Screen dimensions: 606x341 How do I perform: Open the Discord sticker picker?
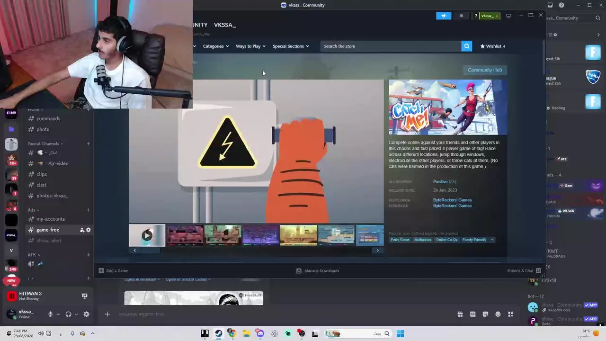[485, 314]
